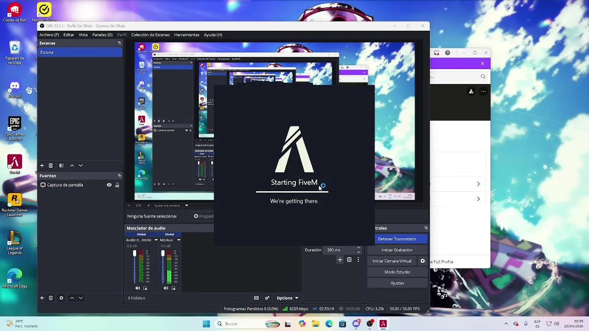Open transition properties three-dot menu

click(x=358, y=260)
